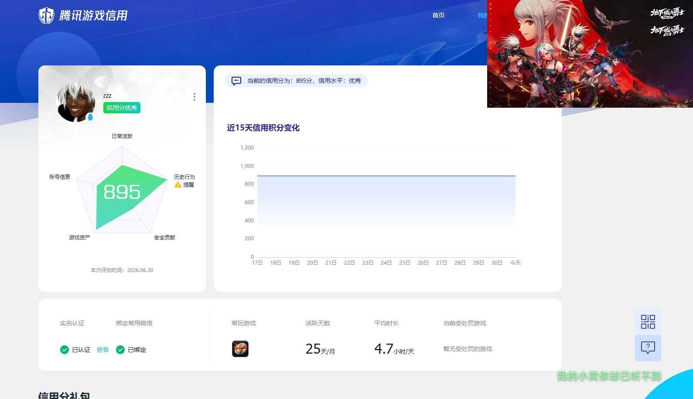Click the green check icon beside 已绑定

[120, 350]
